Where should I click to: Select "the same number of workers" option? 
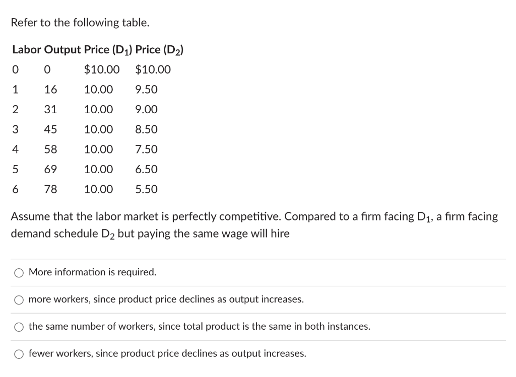pyautogui.click(x=19, y=326)
